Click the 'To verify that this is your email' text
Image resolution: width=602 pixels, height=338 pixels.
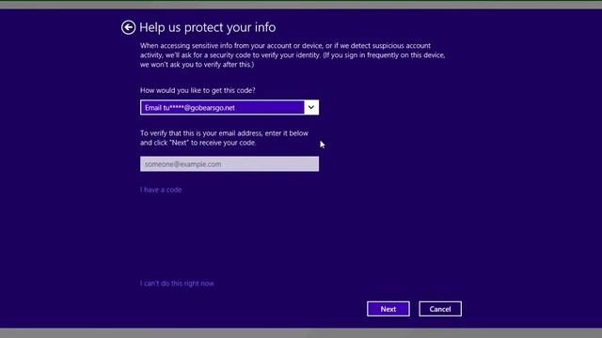click(224, 138)
